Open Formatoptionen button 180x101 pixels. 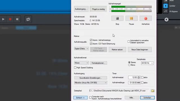tap(98, 63)
